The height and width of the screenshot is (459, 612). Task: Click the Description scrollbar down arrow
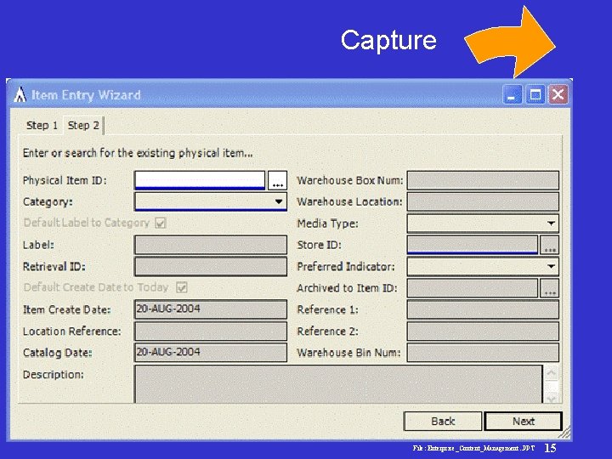(x=551, y=398)
